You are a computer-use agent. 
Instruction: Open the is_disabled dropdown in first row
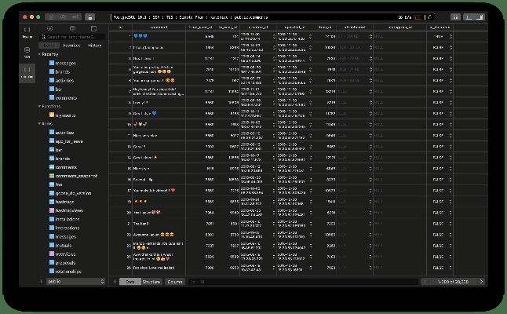(x=450, y=36)
